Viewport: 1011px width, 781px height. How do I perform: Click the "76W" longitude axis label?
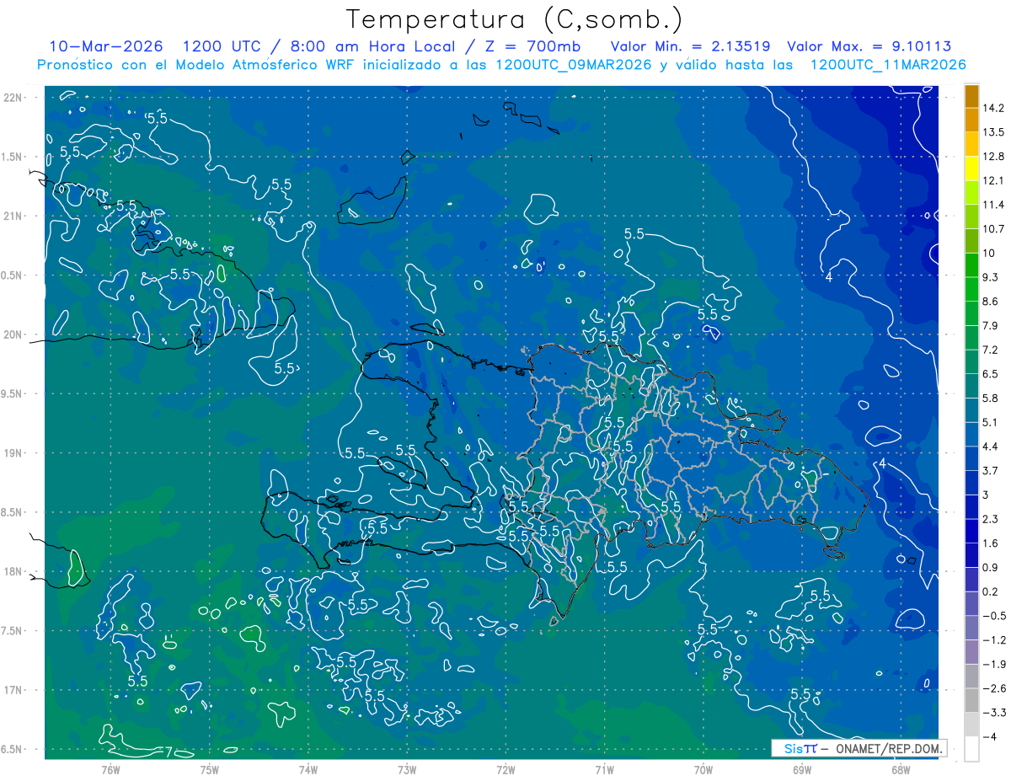(x=110, y=770)
